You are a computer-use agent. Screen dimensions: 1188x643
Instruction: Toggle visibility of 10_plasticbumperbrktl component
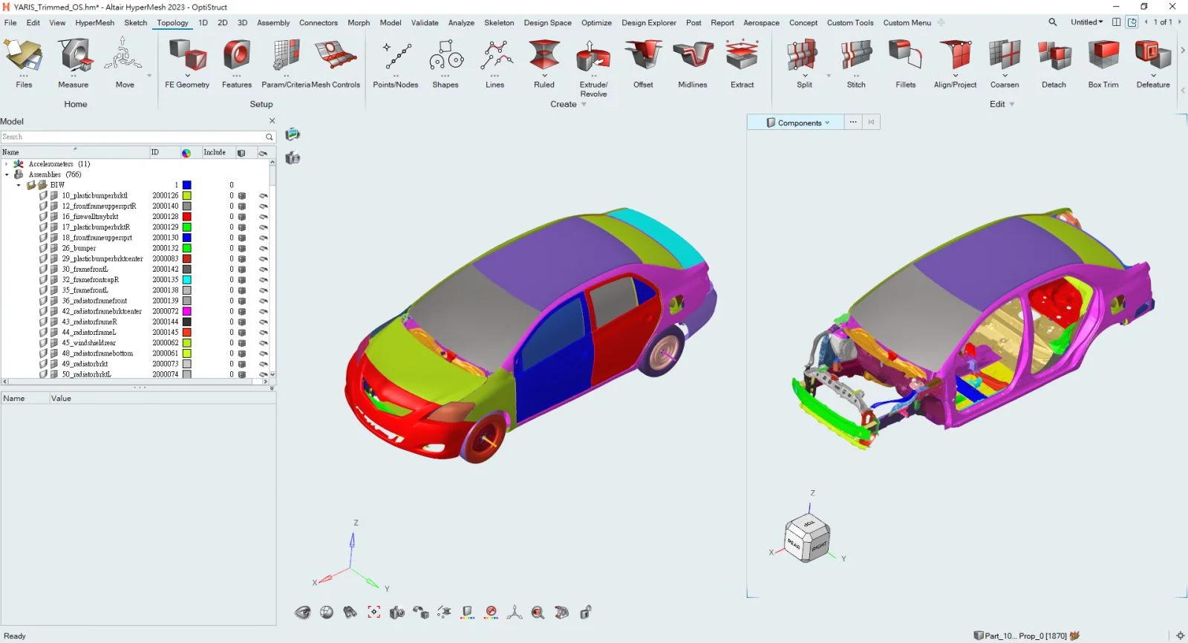(x=264, y=196)
